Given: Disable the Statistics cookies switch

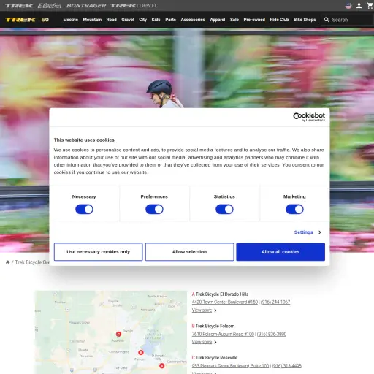Looking at the screenshot, I should (x=224, y=209).
